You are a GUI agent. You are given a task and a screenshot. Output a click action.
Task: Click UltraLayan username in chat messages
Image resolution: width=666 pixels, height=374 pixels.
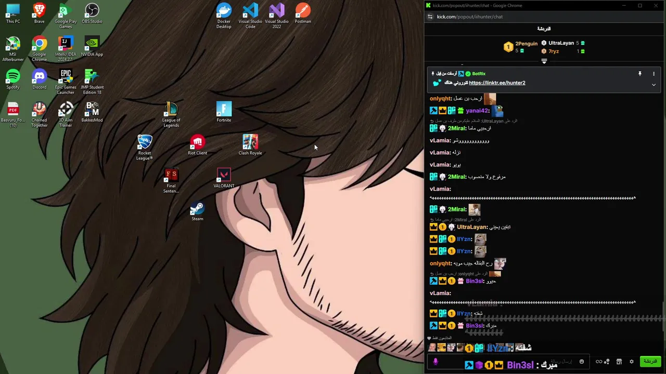point(472,227)
